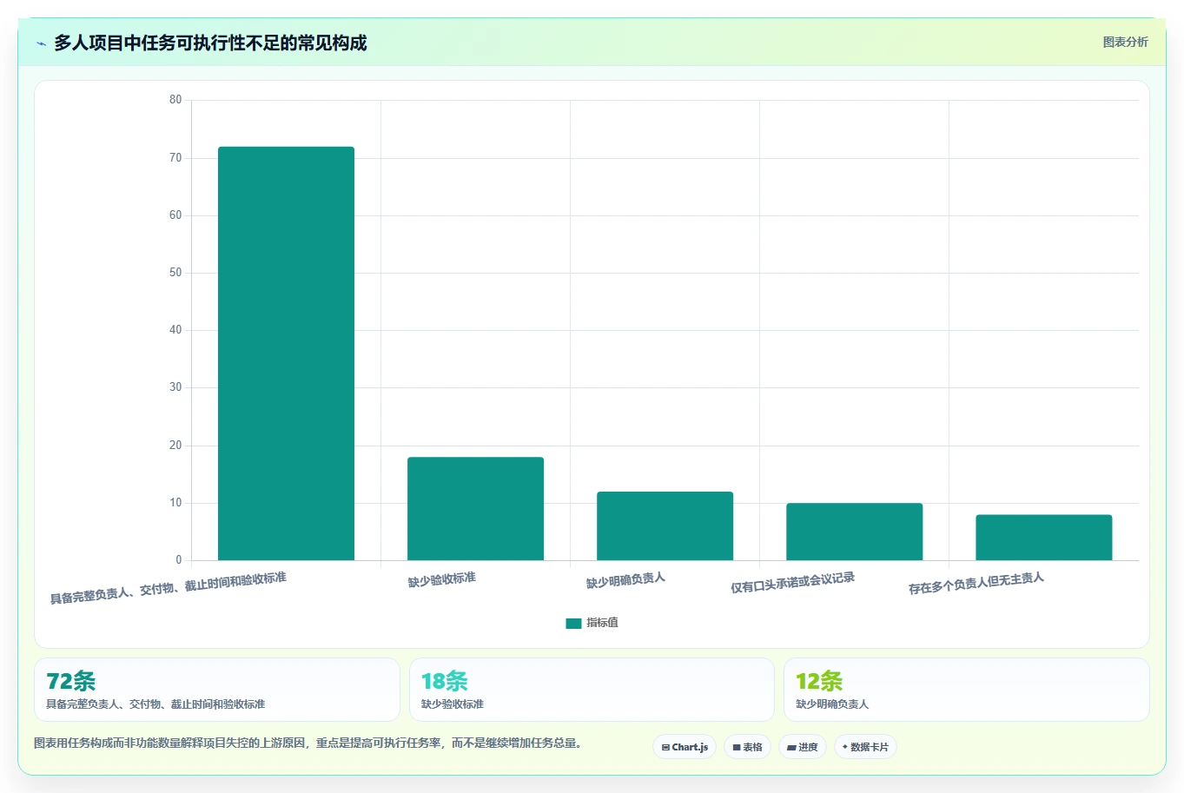Click the 缺少明确负责人 caption under 12条
This screenshot has height=793, width=1184.
pos(832,704)
